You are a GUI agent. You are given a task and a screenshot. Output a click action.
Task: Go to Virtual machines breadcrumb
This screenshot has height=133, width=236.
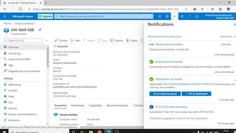click(x=24, y=24)
